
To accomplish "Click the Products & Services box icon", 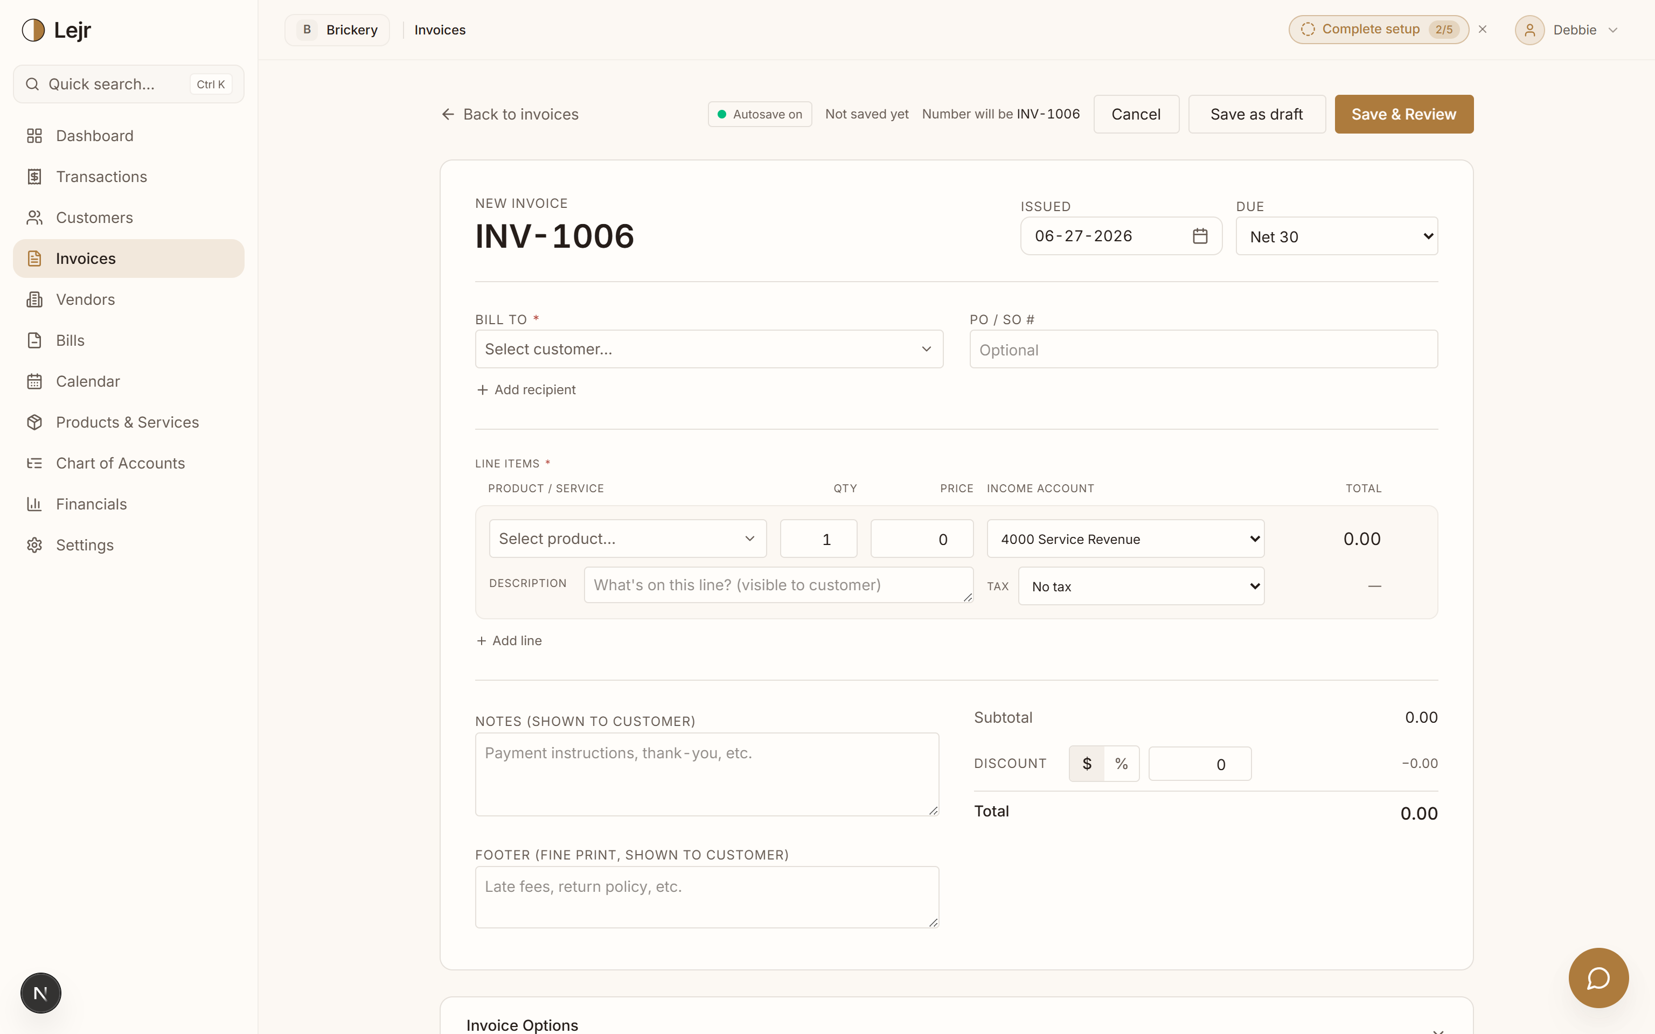I will (x=34, y=423).
